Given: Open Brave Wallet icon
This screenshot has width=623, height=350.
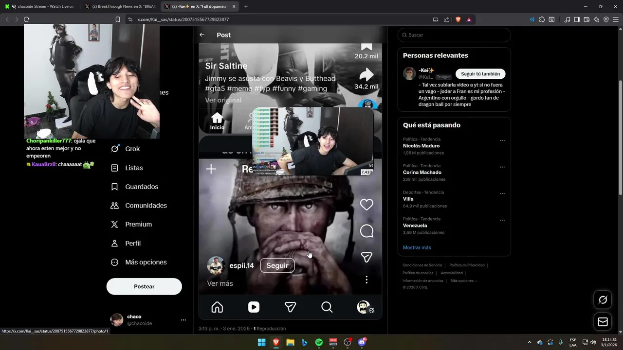Looking at the screenshot, I should pyautogui.click(x=586, y=19).
